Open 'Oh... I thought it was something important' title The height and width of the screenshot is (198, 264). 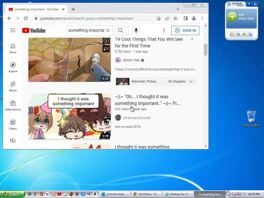148,100
